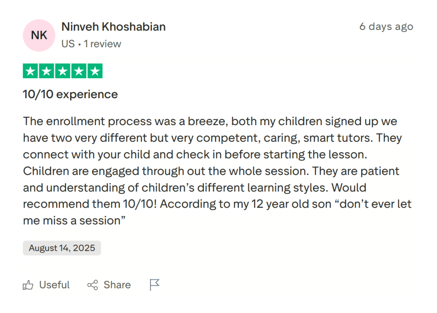437x313 pixels.
Task: Open Ninveh Khoshabian's reviewer profile
Action: (114, 26)
